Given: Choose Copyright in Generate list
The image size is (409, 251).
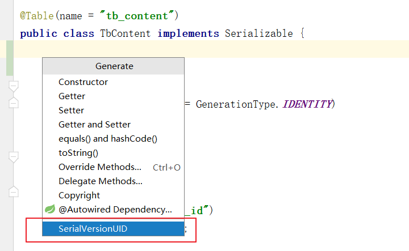Looking at the screenshot, I should coord(113,195).
